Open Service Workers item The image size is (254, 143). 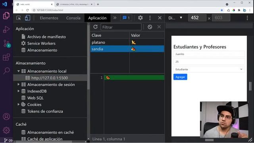[41, 43]
